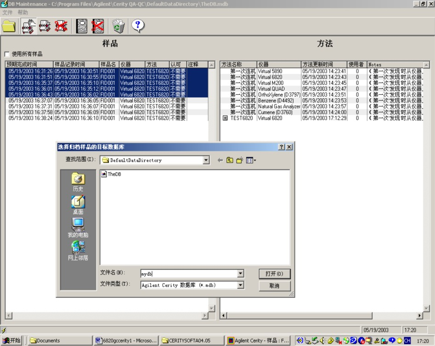
Task: Open My Computer (我的电脑) in places bar
Action: coord(78,228)
